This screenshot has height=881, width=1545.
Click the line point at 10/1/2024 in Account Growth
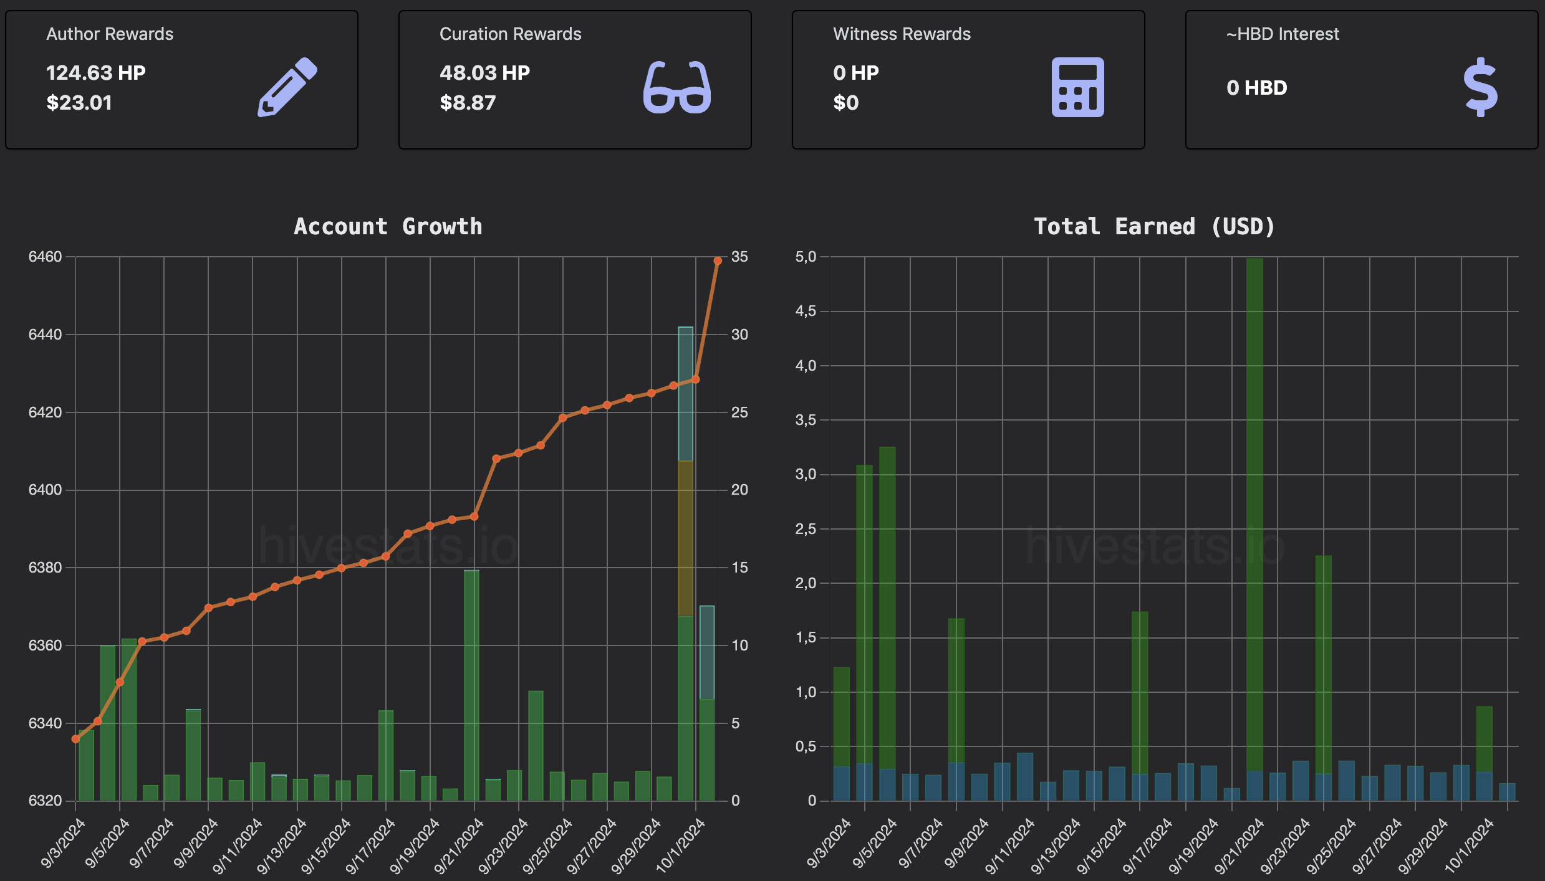[x=696, y=379]
